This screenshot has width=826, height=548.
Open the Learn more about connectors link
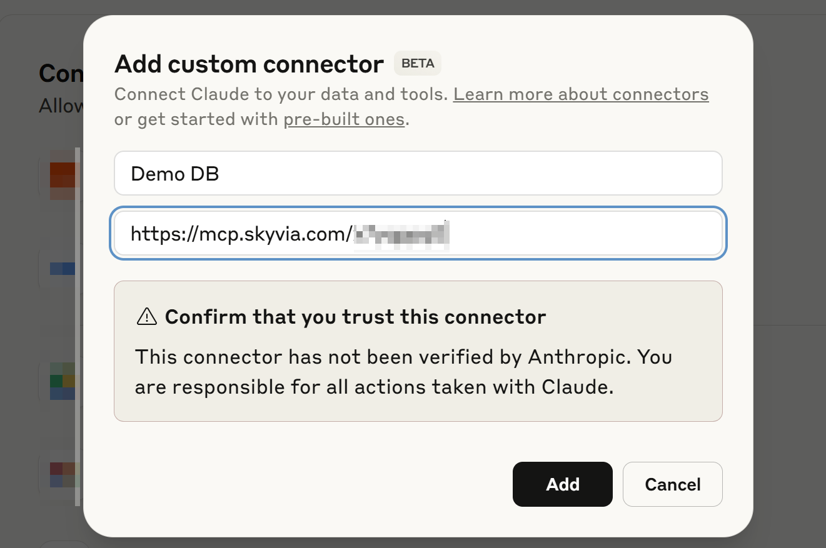click(581, 94)
